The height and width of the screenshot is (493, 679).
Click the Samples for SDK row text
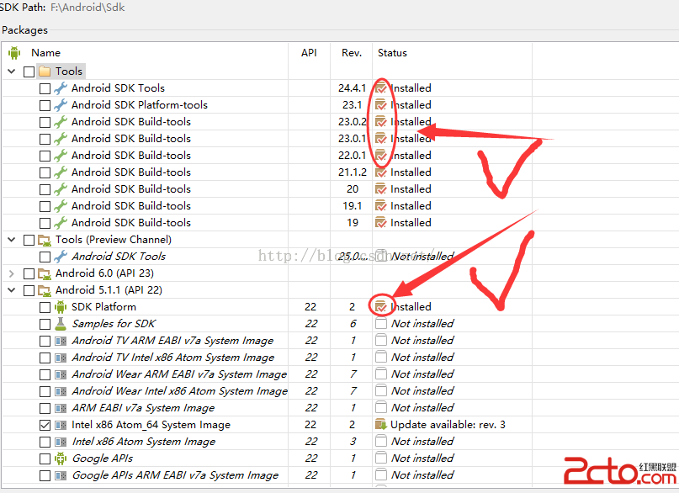click(x=114, y=324)
